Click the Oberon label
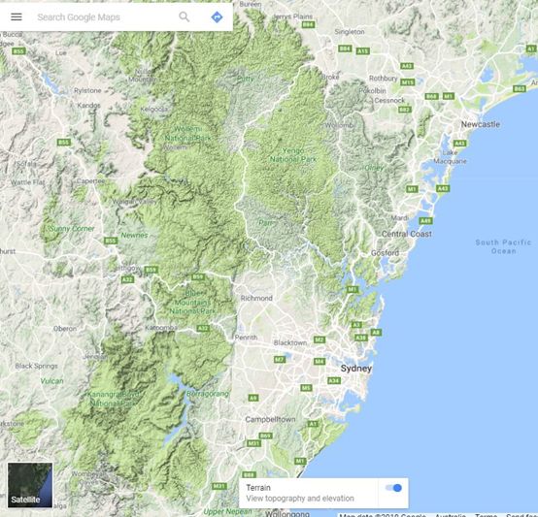This screenshot has width=538, height=517. coord(65,329)
